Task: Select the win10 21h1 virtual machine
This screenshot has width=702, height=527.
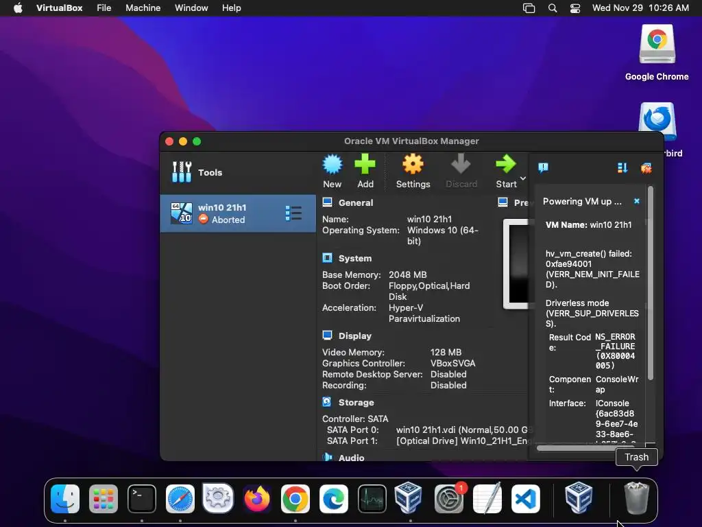Action: coord(238,213)
